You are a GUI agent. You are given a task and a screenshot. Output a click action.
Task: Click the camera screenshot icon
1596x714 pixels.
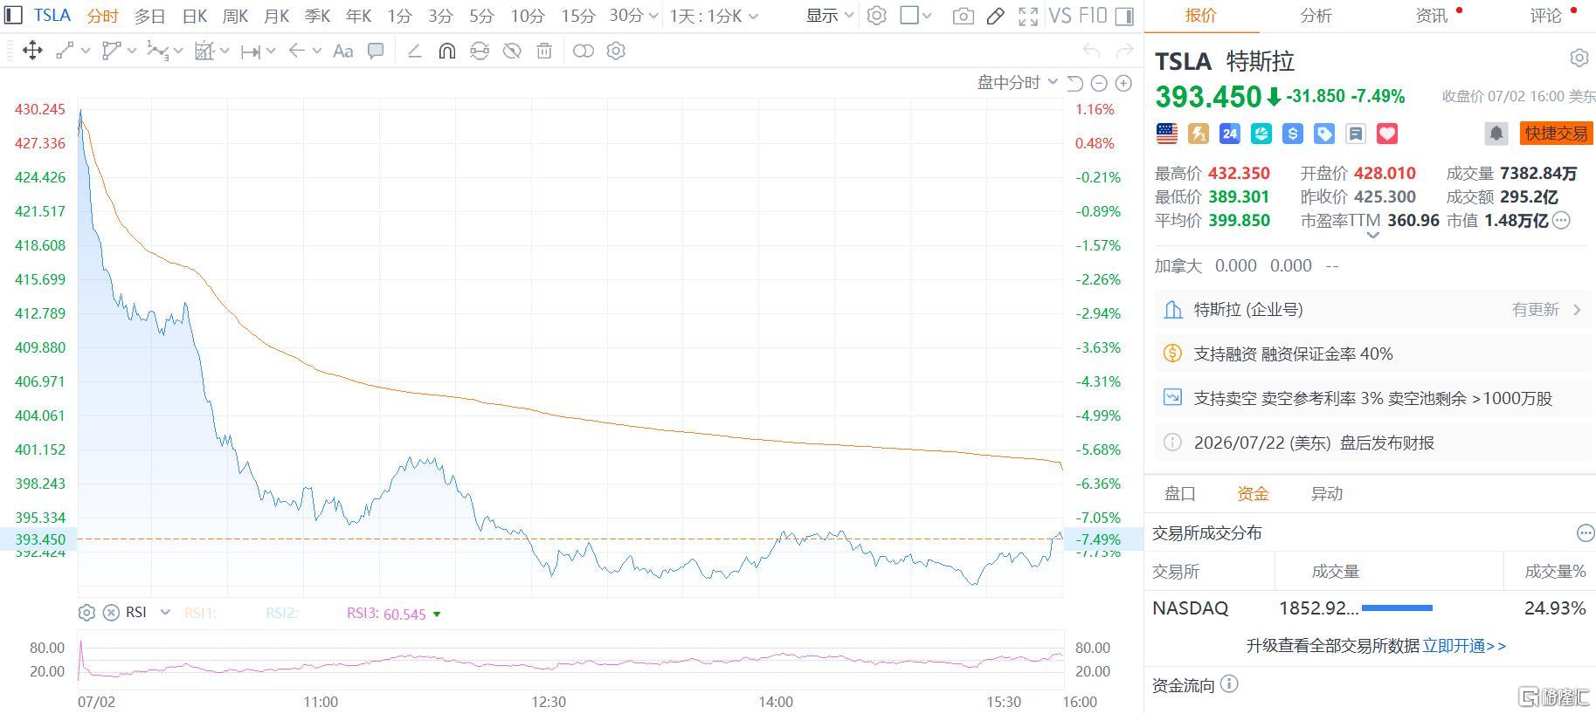pos(963,16)
